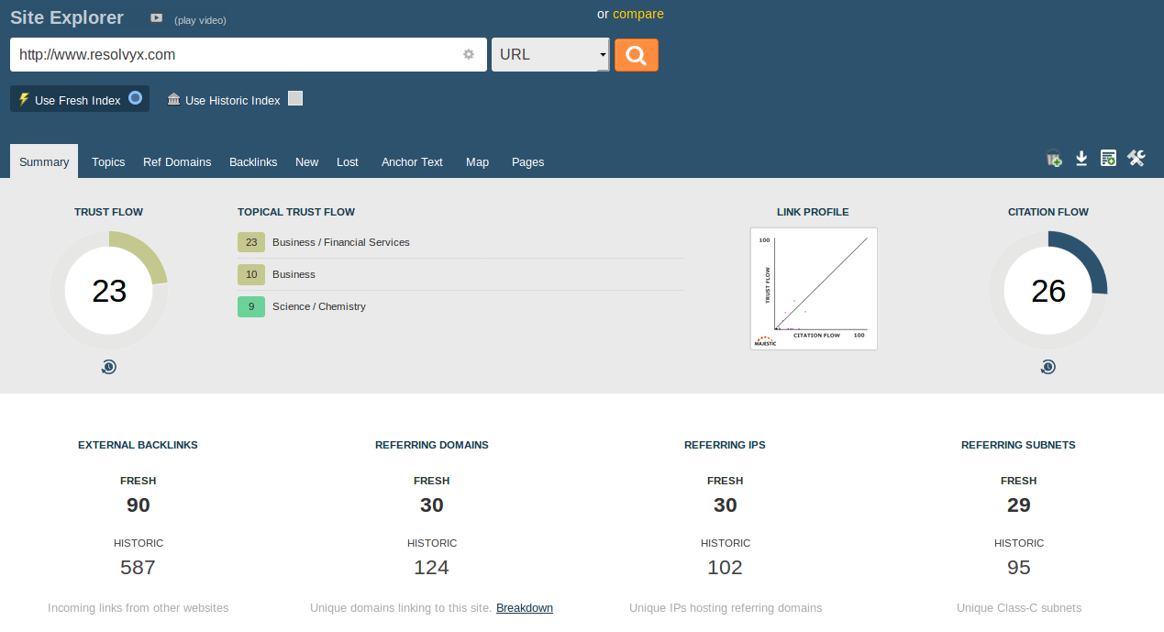The height and width of the screenshot is (632, 1164).
Task: Click the Science / Chemistry topic
Action: pyautogui.click(x=319, y=306)
